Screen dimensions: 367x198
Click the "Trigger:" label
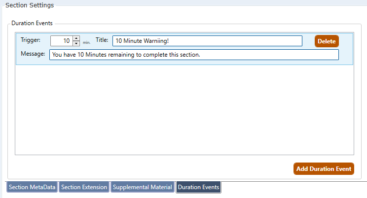pyautogui.click(x=31, y=40)
